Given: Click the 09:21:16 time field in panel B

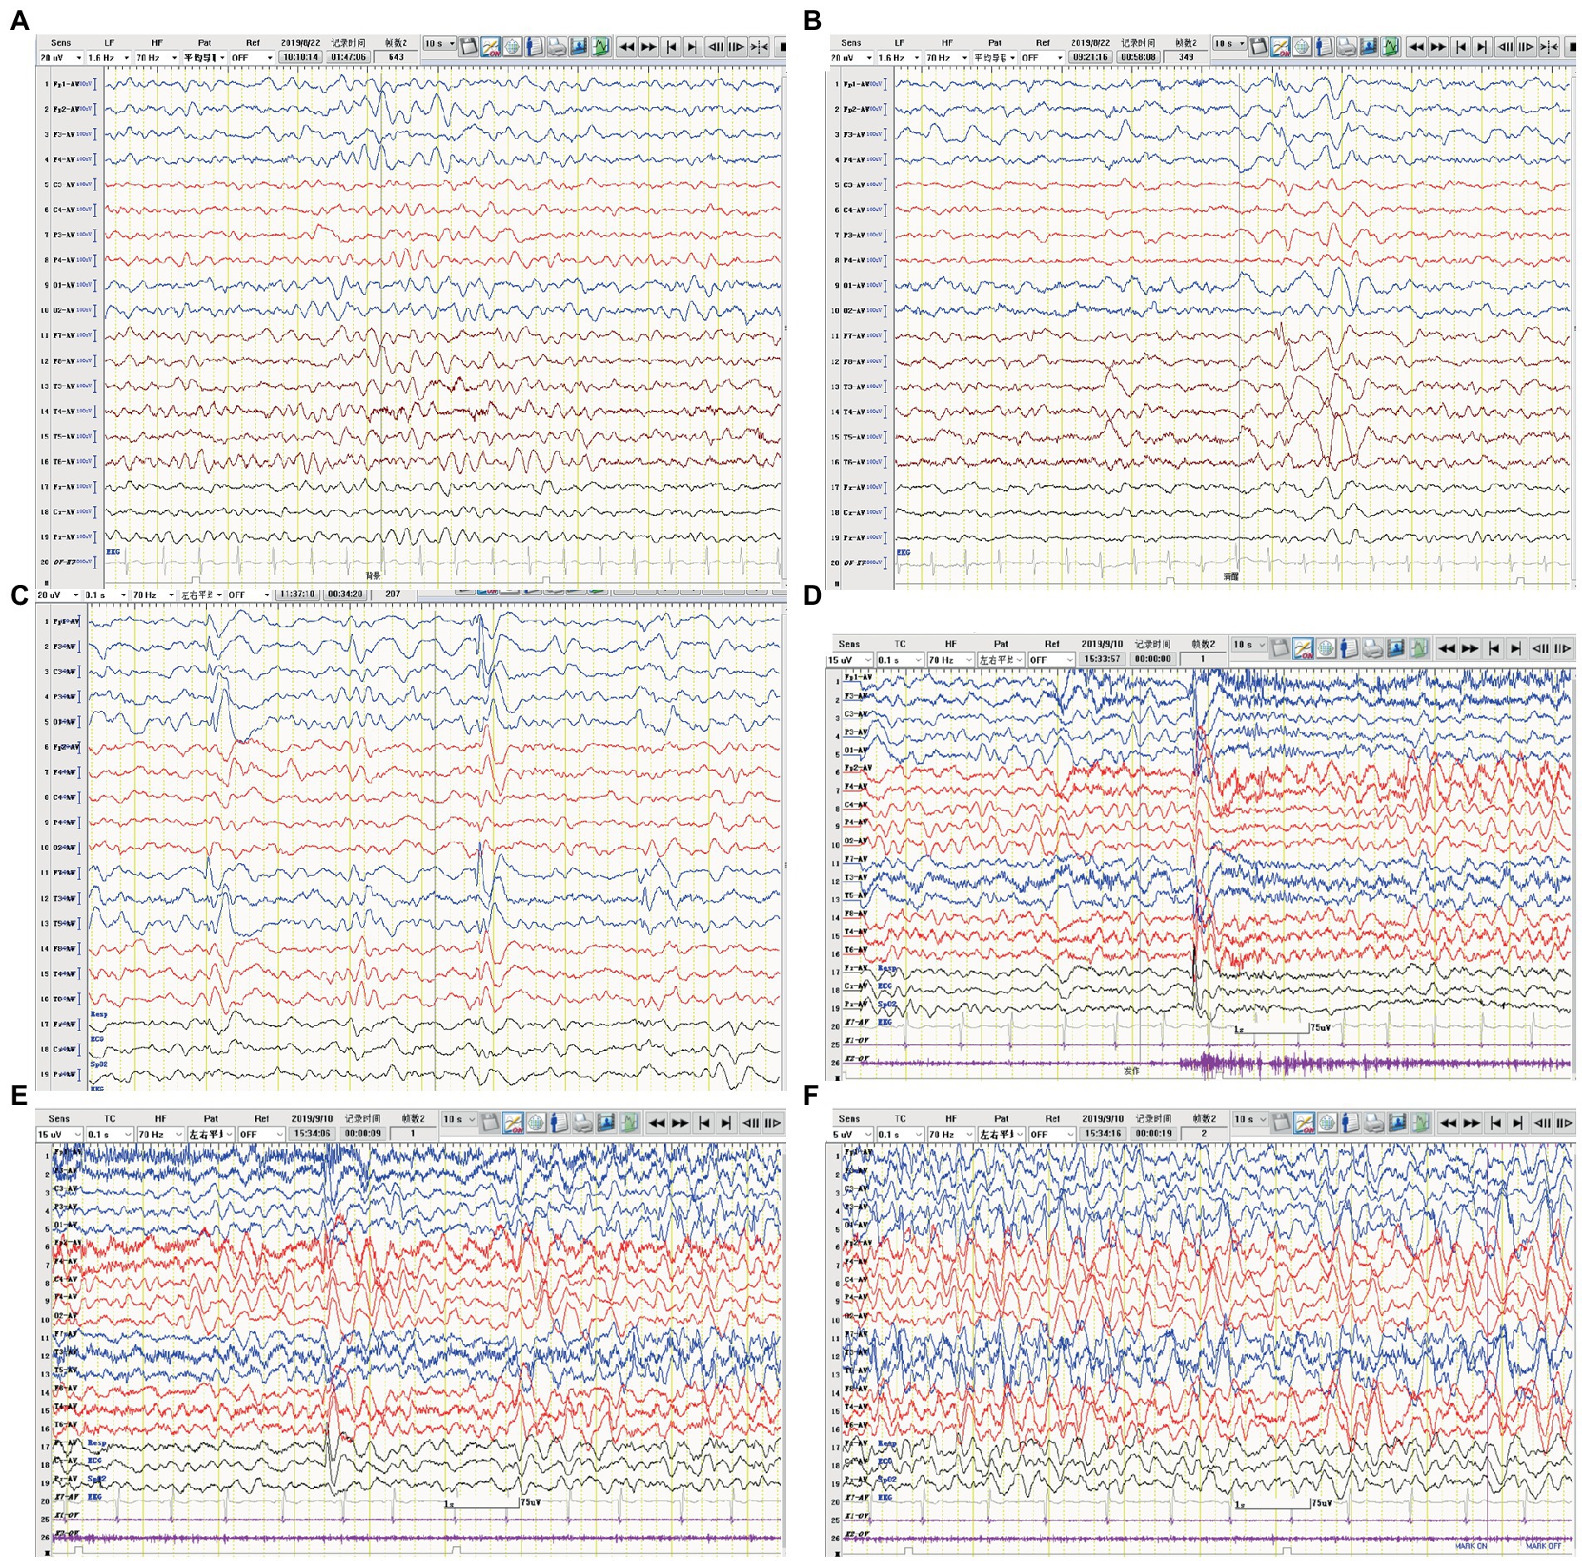Looking at the screenshot, I should coord(1090,57).
